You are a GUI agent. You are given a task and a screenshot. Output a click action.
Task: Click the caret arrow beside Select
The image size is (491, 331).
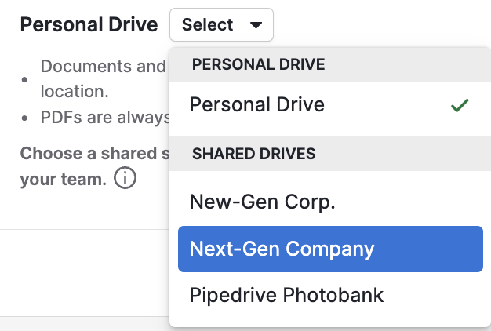pyautogui.click(x=256, y=25)
